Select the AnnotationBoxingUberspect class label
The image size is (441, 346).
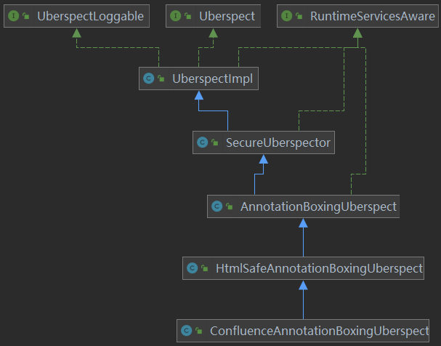pos(318,206)
